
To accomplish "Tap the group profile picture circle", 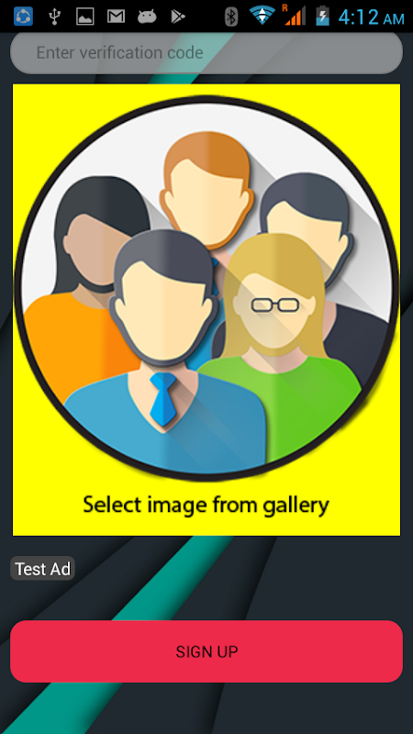I will [206, 288].
